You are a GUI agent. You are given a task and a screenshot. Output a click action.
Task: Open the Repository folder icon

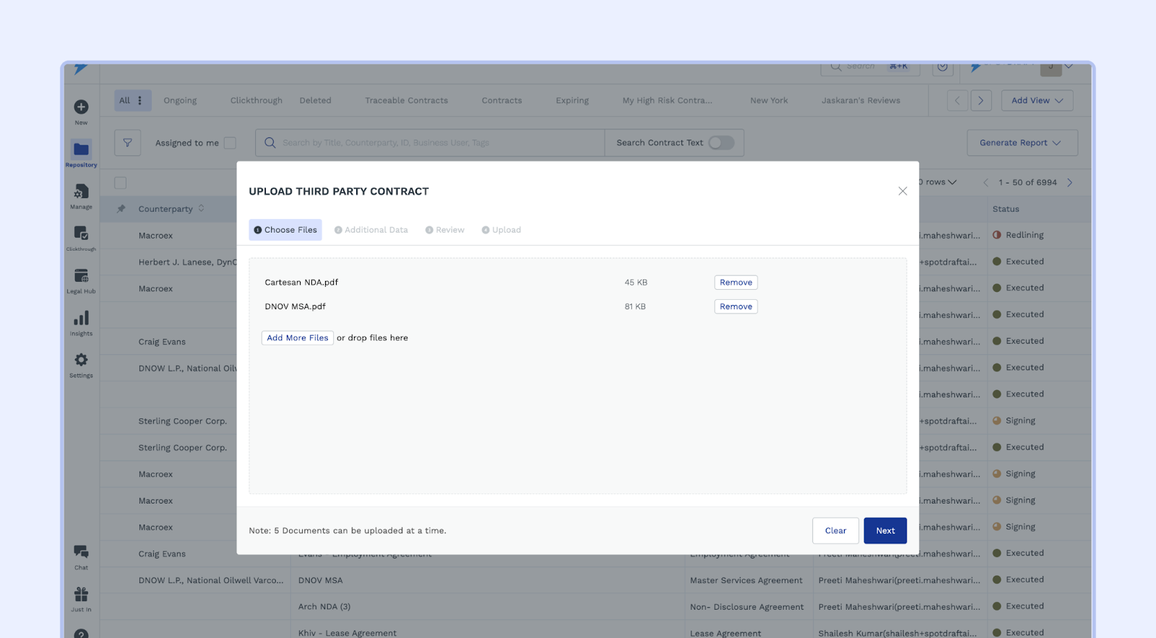pyautogui.click(x=81, y=150)
